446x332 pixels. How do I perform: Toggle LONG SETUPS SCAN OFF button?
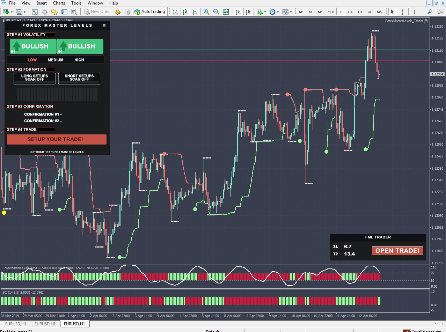pos(34,79)
